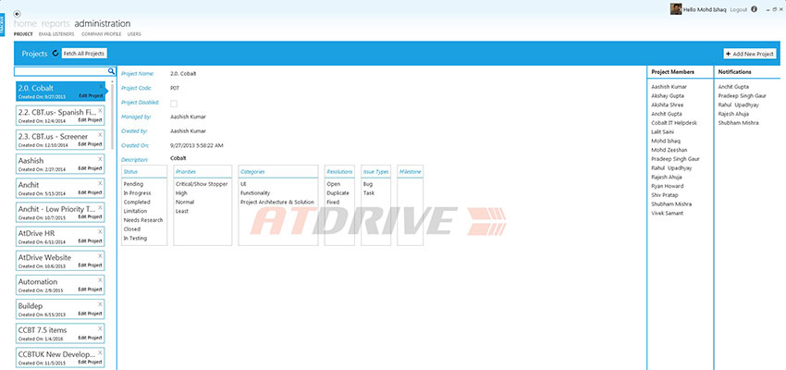Click Shubham Mishra in Notifications list
Image resolution: width=786 pixels, height=370 pixels.
tap(739, 123)
